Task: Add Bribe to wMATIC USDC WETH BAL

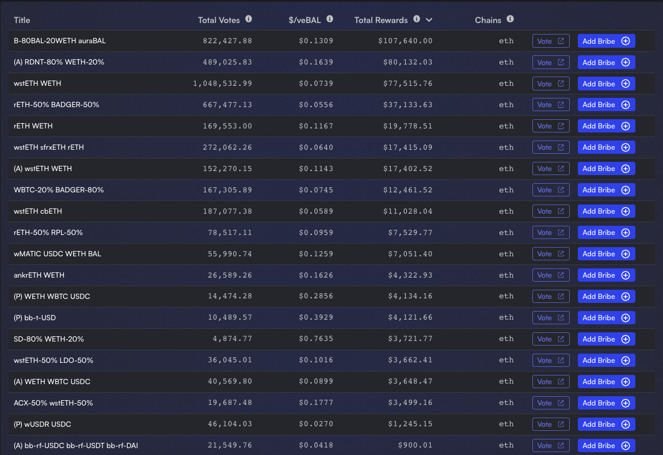Action: click(x=607, y=254)
